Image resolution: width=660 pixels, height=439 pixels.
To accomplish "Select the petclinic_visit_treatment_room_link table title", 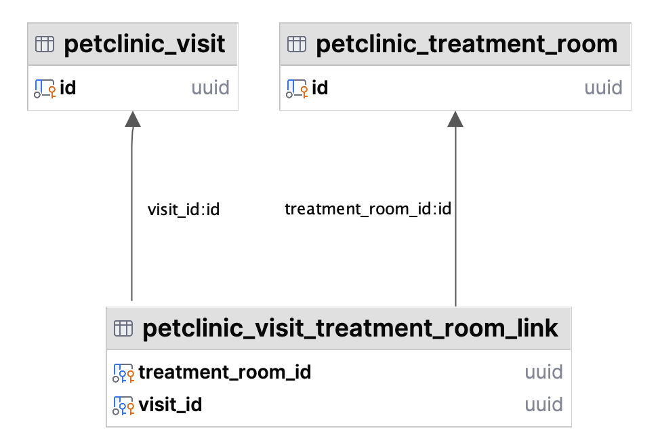I will (x=350, y=328).
